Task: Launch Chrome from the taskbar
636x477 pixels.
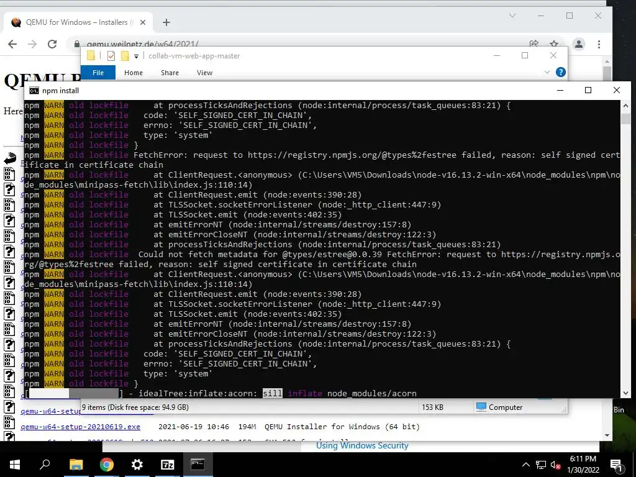Action: tap(107, 465)
